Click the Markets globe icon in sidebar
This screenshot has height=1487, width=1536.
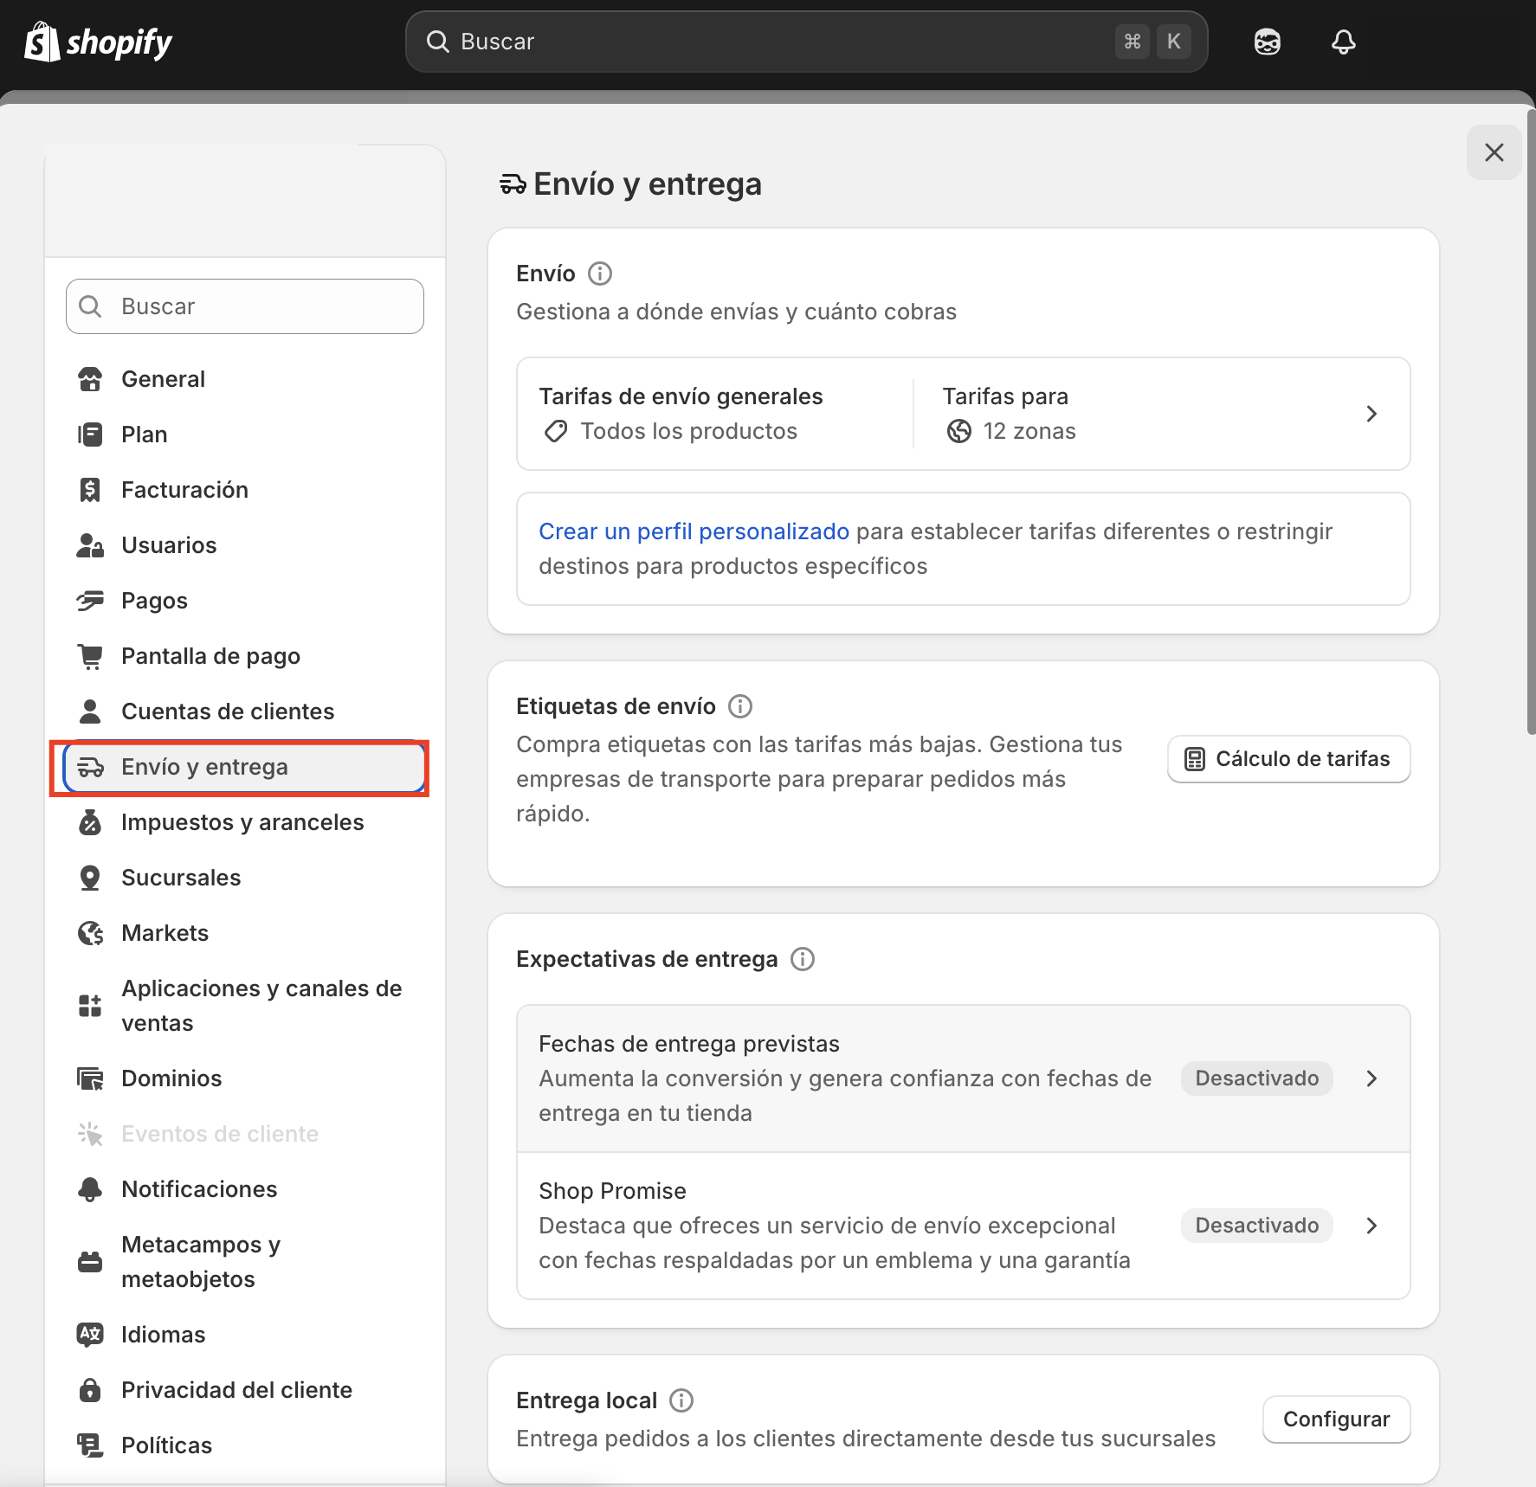point(90,933)
